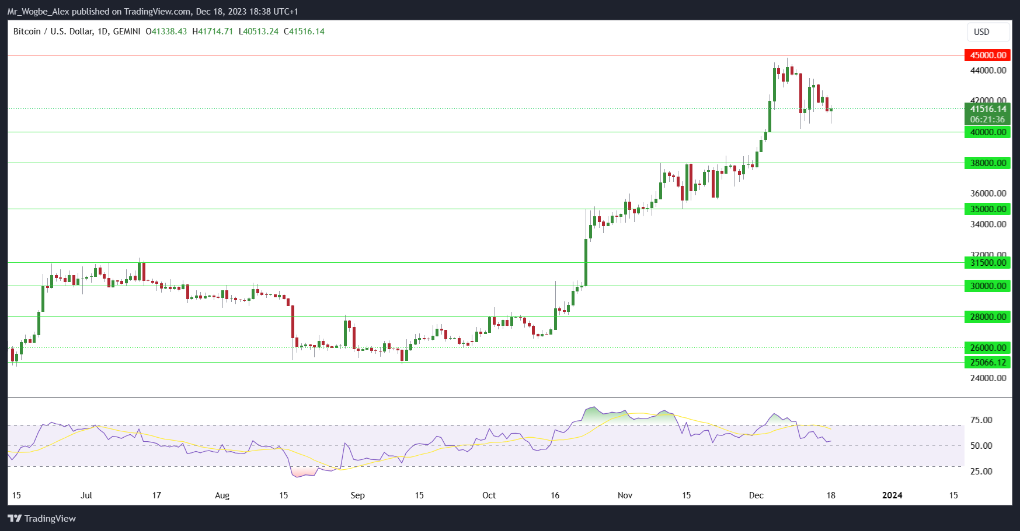
Task: Click the published by Mr_Wogbe_Alex header text
Action: (x=153, y=12)
